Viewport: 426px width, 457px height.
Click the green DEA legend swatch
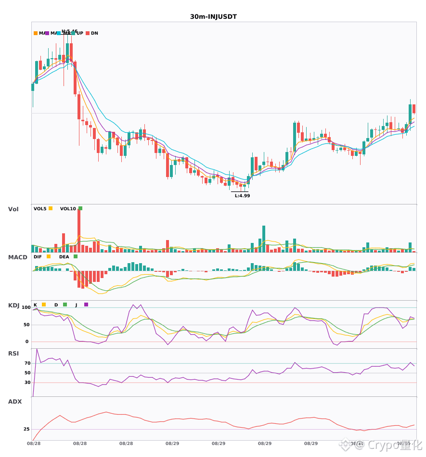(76, 256)
